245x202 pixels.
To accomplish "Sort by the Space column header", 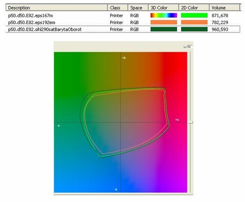I will tap(138, 8).
